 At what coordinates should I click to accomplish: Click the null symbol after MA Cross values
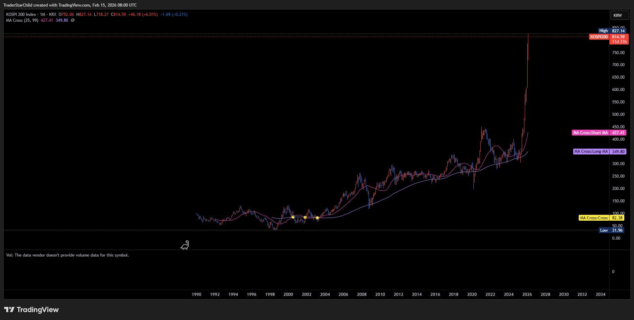(x=73, y=20)
